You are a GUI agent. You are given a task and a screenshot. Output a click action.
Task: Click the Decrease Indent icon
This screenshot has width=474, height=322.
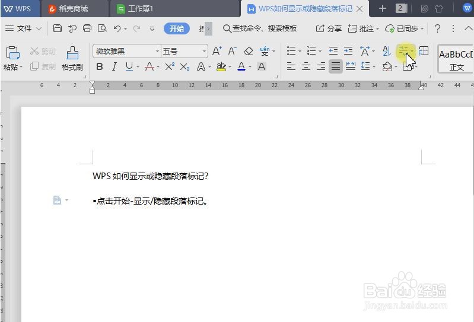333,51
